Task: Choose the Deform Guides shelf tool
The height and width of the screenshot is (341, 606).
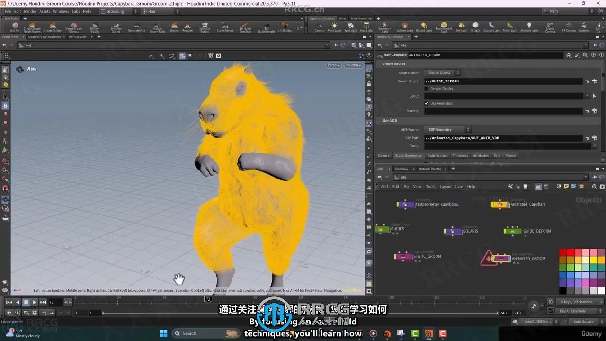Action: coord(95,27)
